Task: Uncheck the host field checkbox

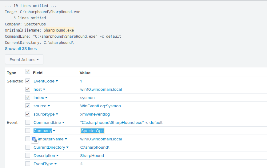Action: click(28, 90)
